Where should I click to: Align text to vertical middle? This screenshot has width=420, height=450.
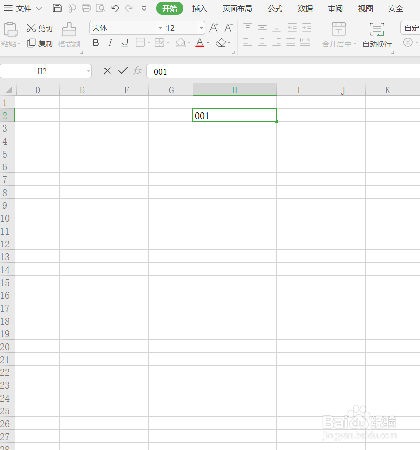click(262, 28)
